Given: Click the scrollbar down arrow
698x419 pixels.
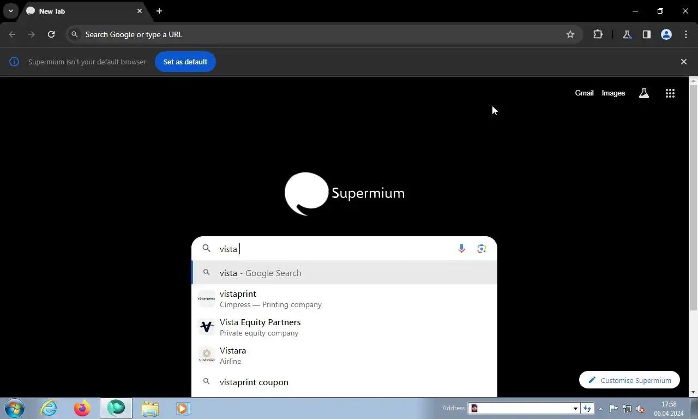Looking at the screenshot, I should [694, 393].
